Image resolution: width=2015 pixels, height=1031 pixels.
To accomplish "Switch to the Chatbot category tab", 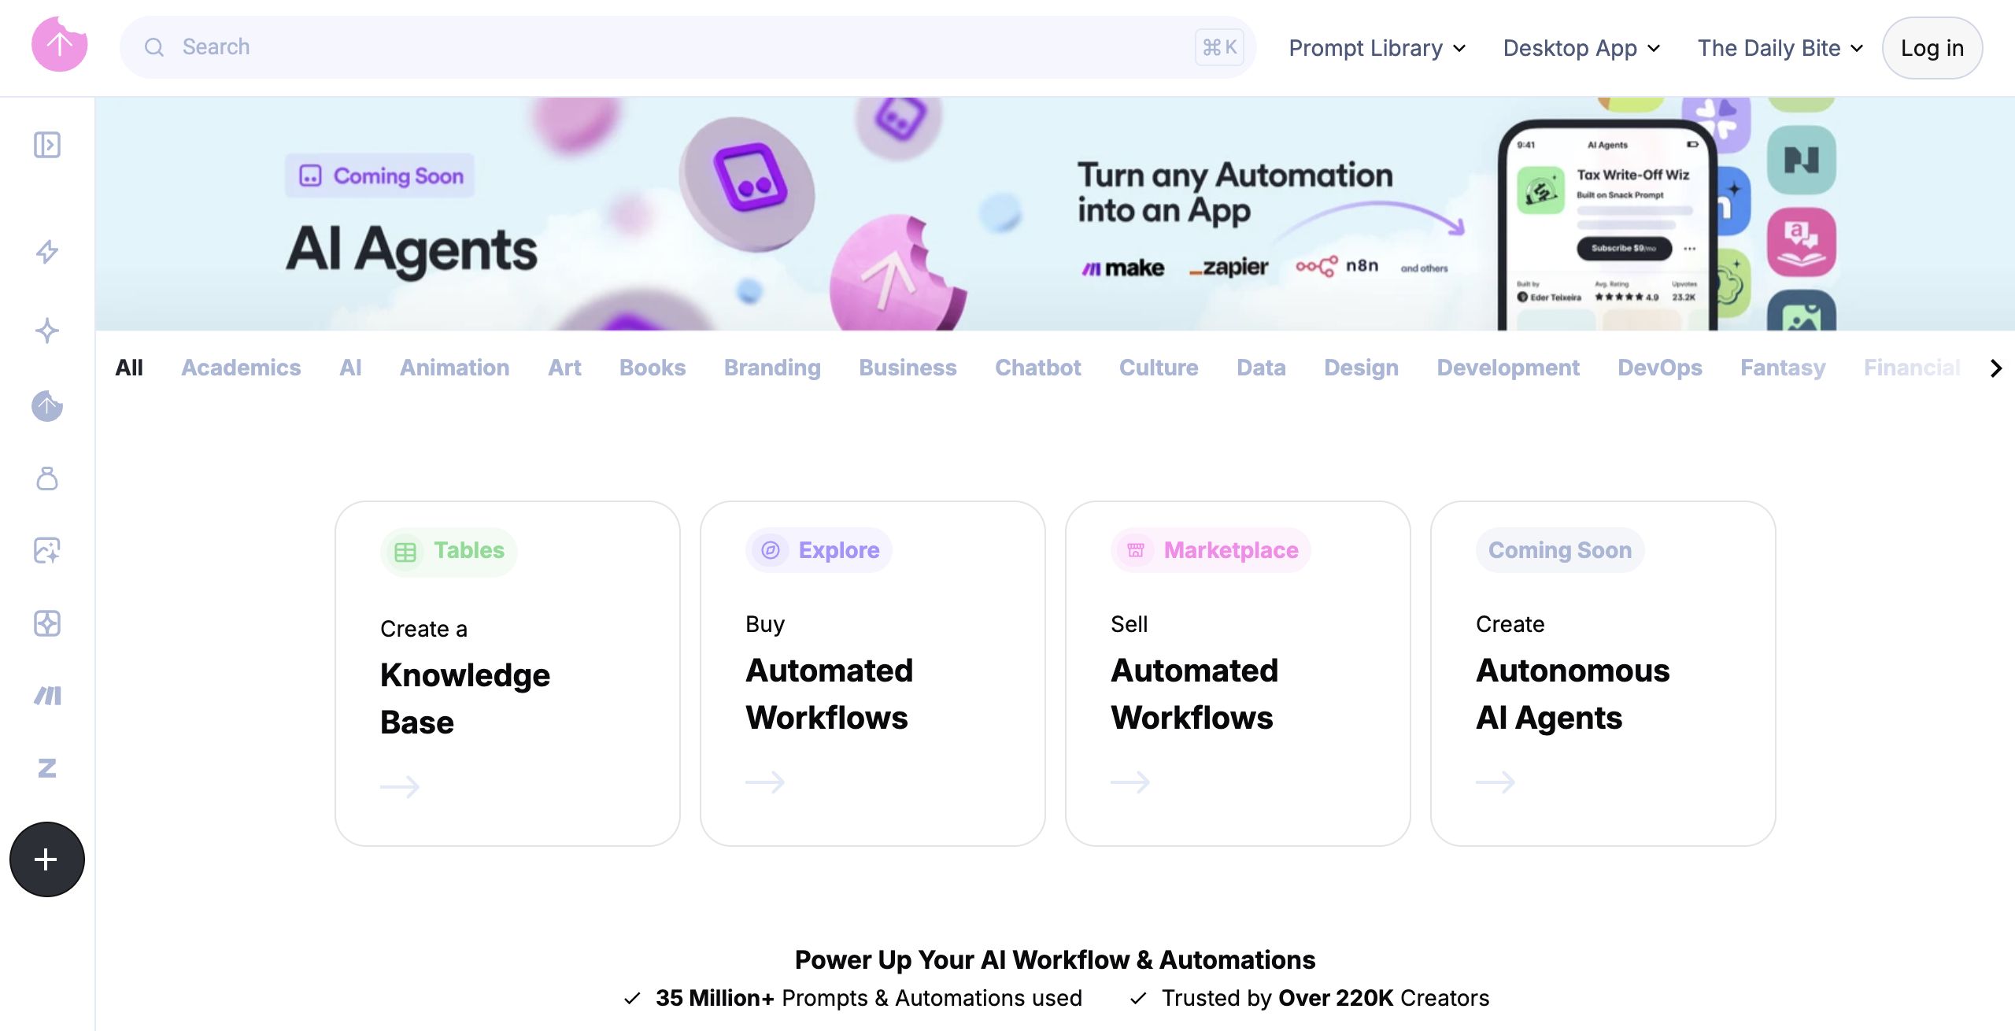I will [x=1037, y=368].
